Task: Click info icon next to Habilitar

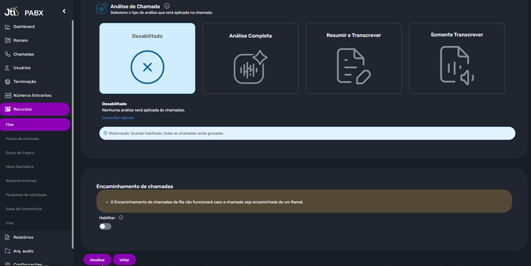Action: click(121, 218)
